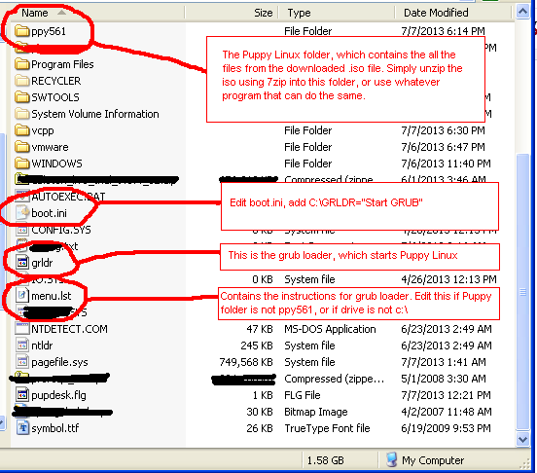Image resolution: width=537 pixels, height=473 pixels.
Task: Click the pagefile.sys file icon
Action: click(22, 362)
